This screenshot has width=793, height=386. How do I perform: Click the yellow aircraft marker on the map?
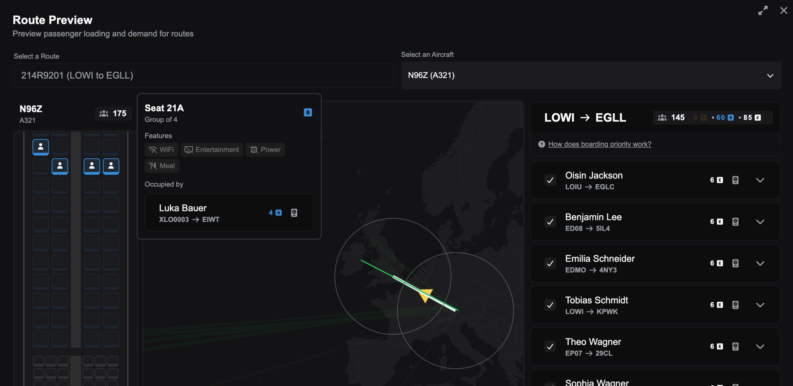(x=425, y=295)
